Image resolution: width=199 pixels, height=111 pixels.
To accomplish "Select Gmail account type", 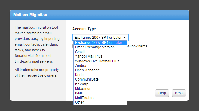I will pos(100,52).
